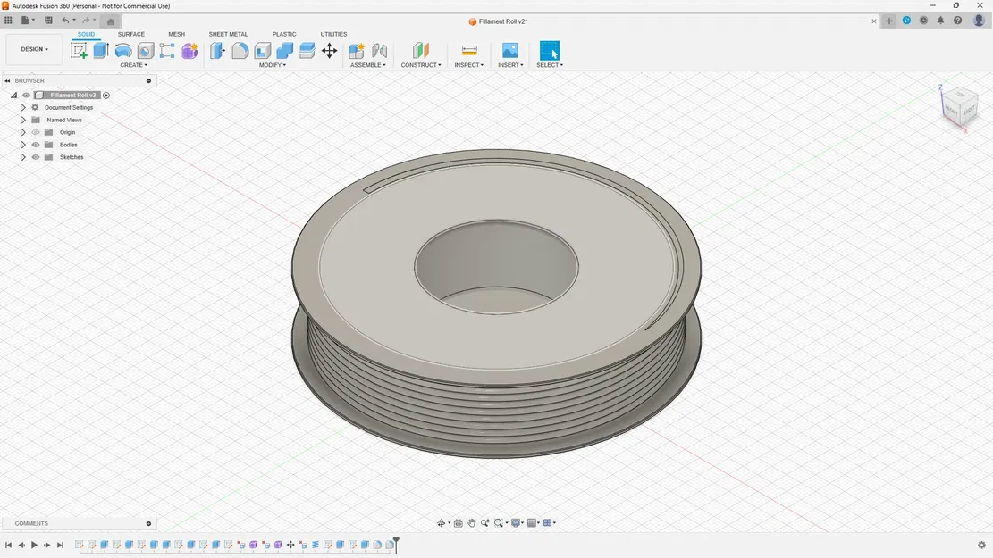This screenshot has width=993, height=558.
Task: Select the Extrude tool
Action: click(x=101, y=51)
